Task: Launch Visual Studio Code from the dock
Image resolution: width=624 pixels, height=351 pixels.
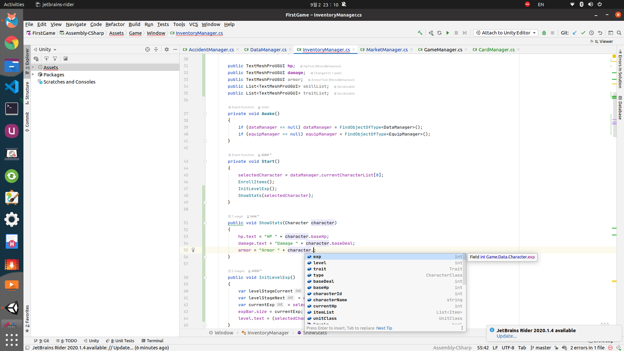Action: (12, 87)
